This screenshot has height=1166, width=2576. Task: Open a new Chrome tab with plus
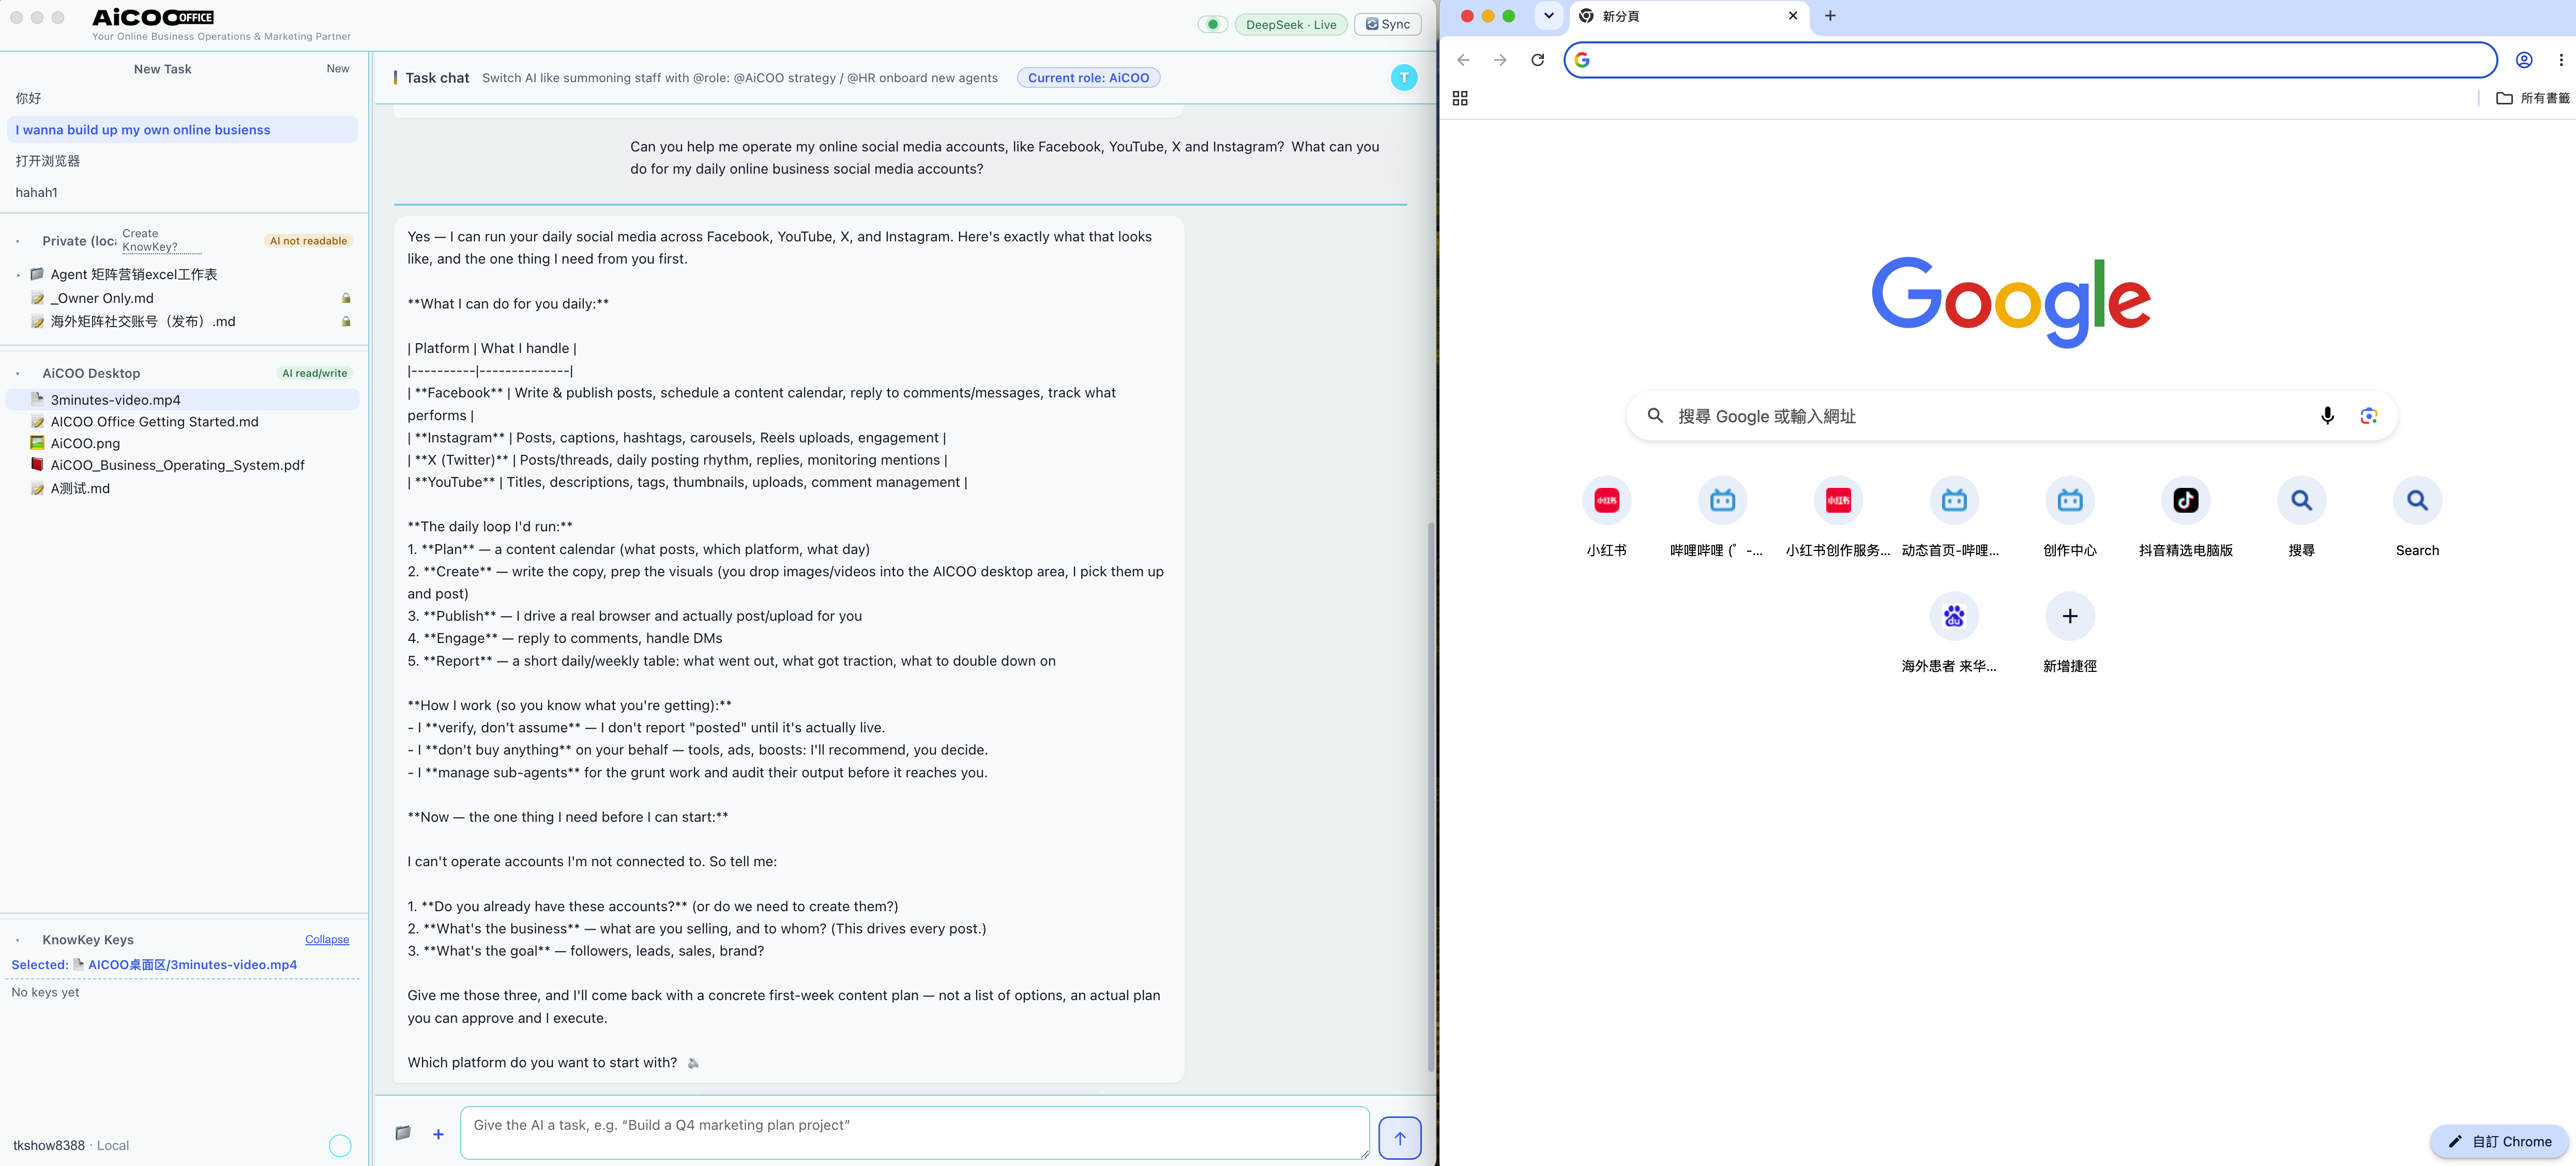(1830, 16)
